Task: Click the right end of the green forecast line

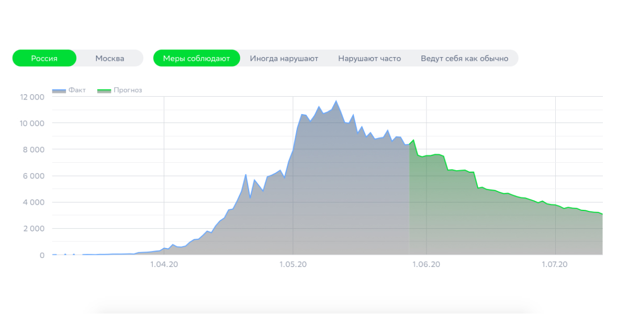Action: 602,214
